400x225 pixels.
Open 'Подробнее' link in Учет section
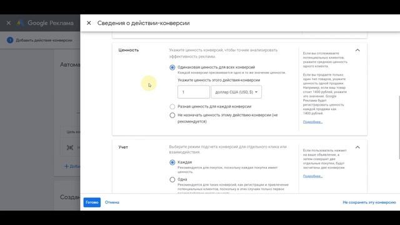312,176
